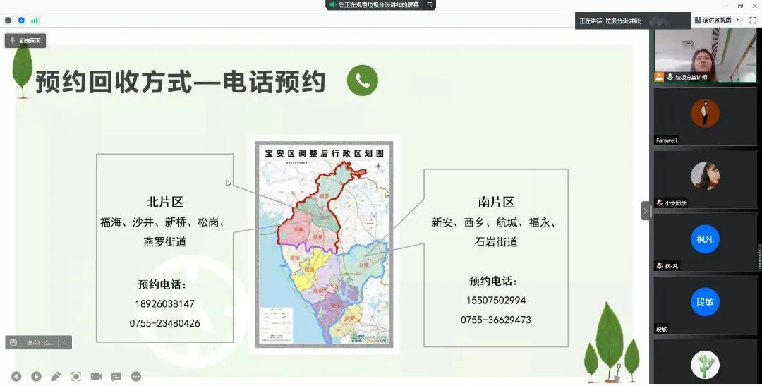This screenshot has height=386, width=762.
Task: Toggle the 锁定画面 pin button
Action: coord(25,41)
